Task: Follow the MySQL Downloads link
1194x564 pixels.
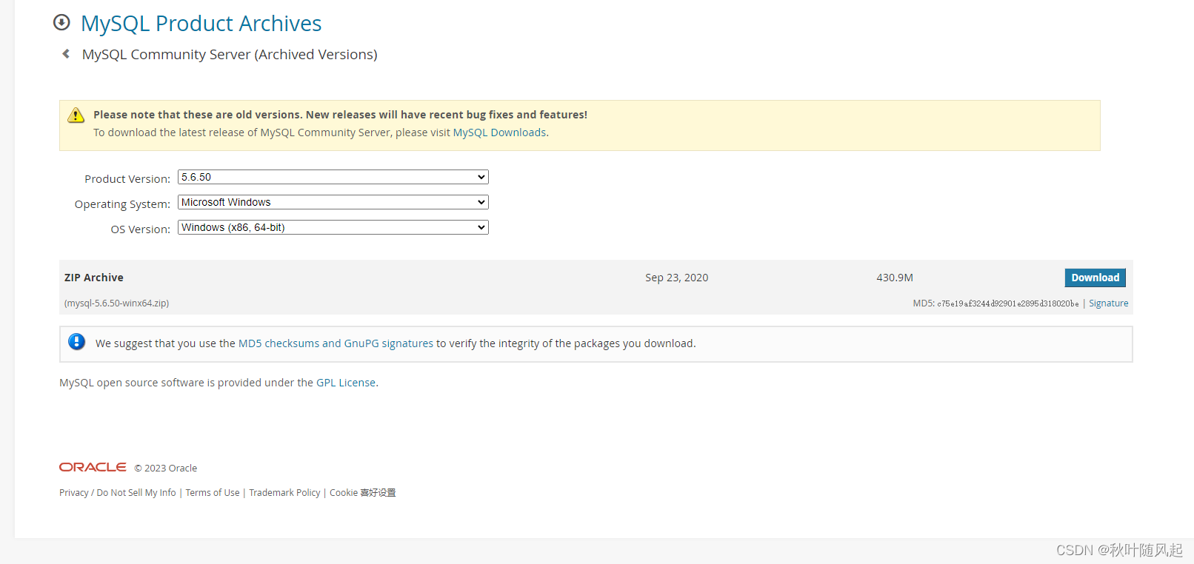Action: [x=499, y=132]
